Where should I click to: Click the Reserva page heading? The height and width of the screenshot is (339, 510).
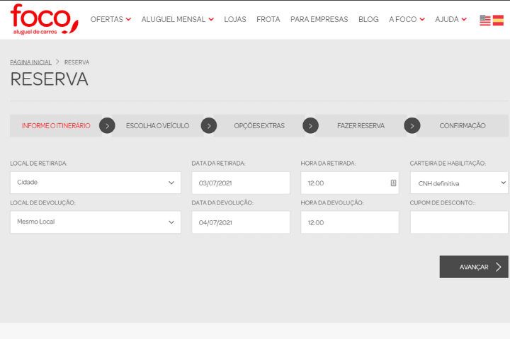tap(49, 79)
